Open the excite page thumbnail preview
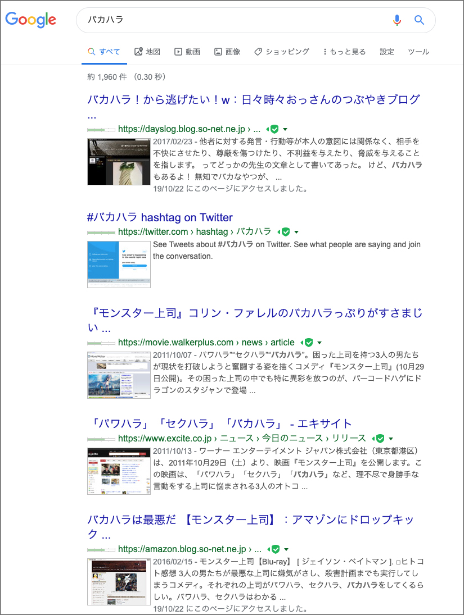This screenshot has width=464, height=615. pyautogui.click(x=119, y=471)
